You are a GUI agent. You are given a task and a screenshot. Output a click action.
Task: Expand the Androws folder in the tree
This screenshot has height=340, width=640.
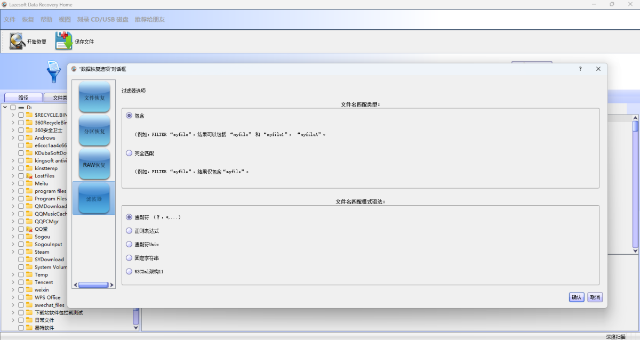pos(13,138)
